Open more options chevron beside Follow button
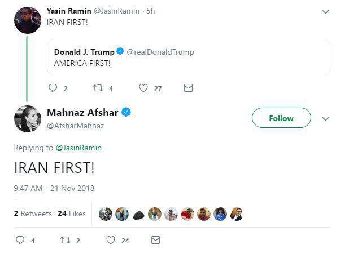349x258 pixels. [x=325, y=119]
